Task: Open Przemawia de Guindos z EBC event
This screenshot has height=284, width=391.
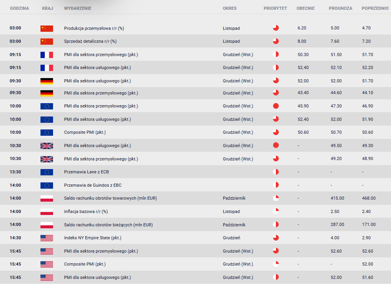Action: point(93,185)
